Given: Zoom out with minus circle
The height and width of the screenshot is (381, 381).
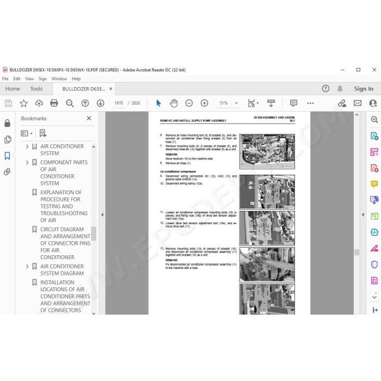Looking at the screenshot, I should [x=189, y=103].
